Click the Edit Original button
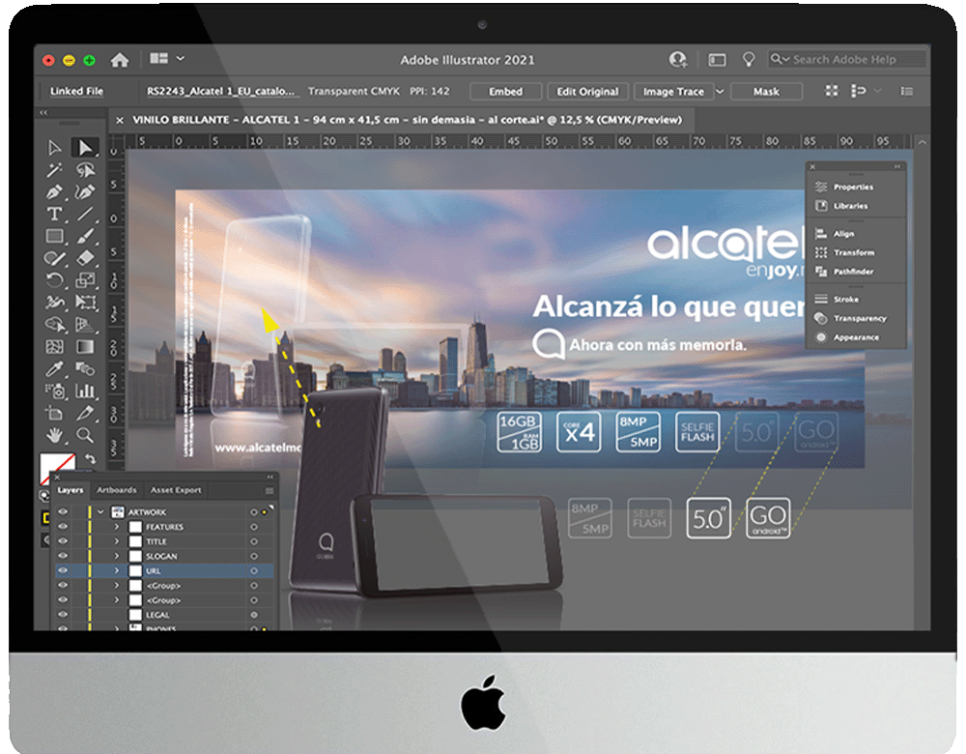The width and height of the screenshot is (966, 754). 587,91
